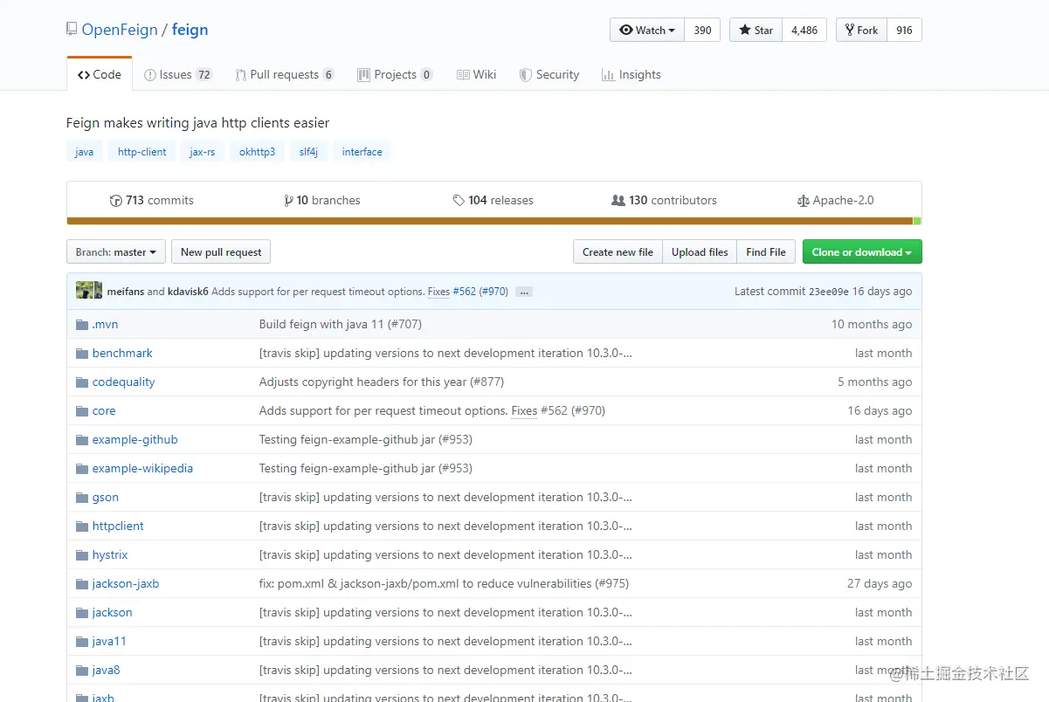Click the New pull request button
This screenshot has height=702, width=1049.
pos(221,251)
